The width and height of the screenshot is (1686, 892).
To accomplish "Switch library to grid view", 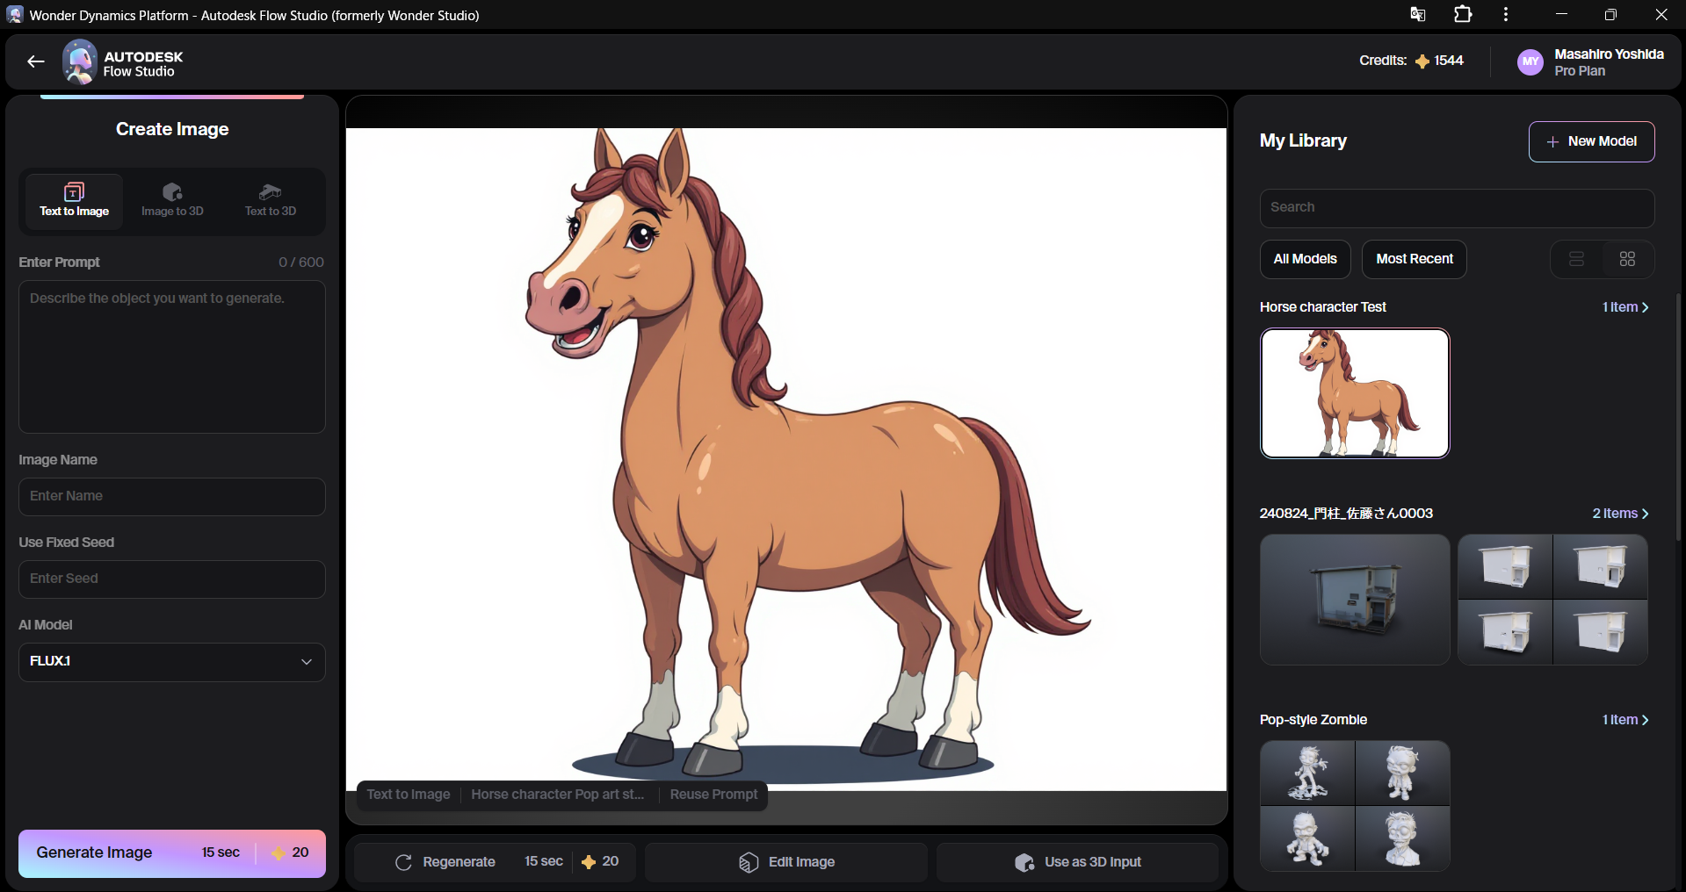I will click(x=1627, y=259).
